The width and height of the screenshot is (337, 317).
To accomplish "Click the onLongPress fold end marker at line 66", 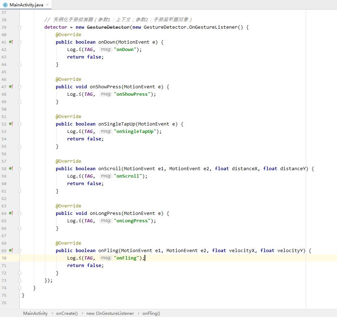I will [x=20, y=228].
